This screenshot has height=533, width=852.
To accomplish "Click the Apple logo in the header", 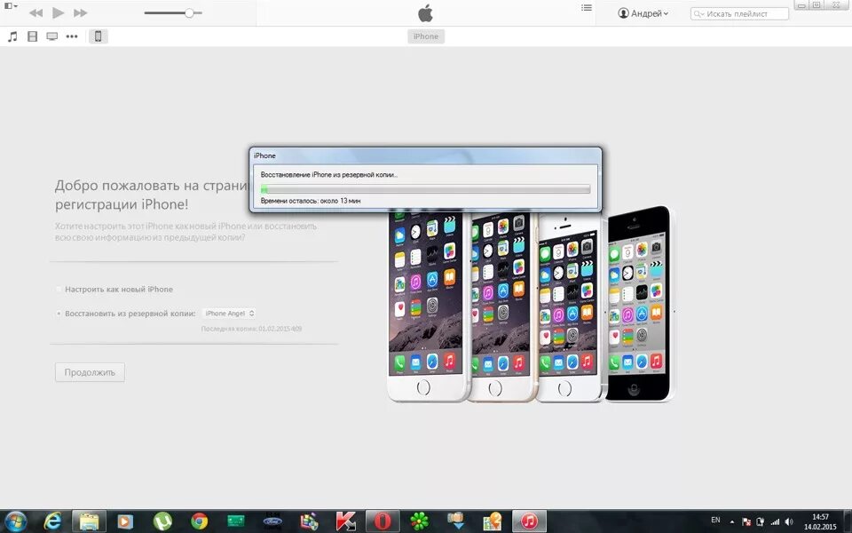I will pyautogui.click(x=425, y=12).
